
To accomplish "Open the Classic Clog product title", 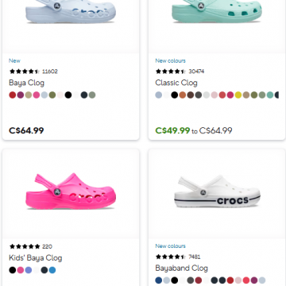I will (176, 83).
